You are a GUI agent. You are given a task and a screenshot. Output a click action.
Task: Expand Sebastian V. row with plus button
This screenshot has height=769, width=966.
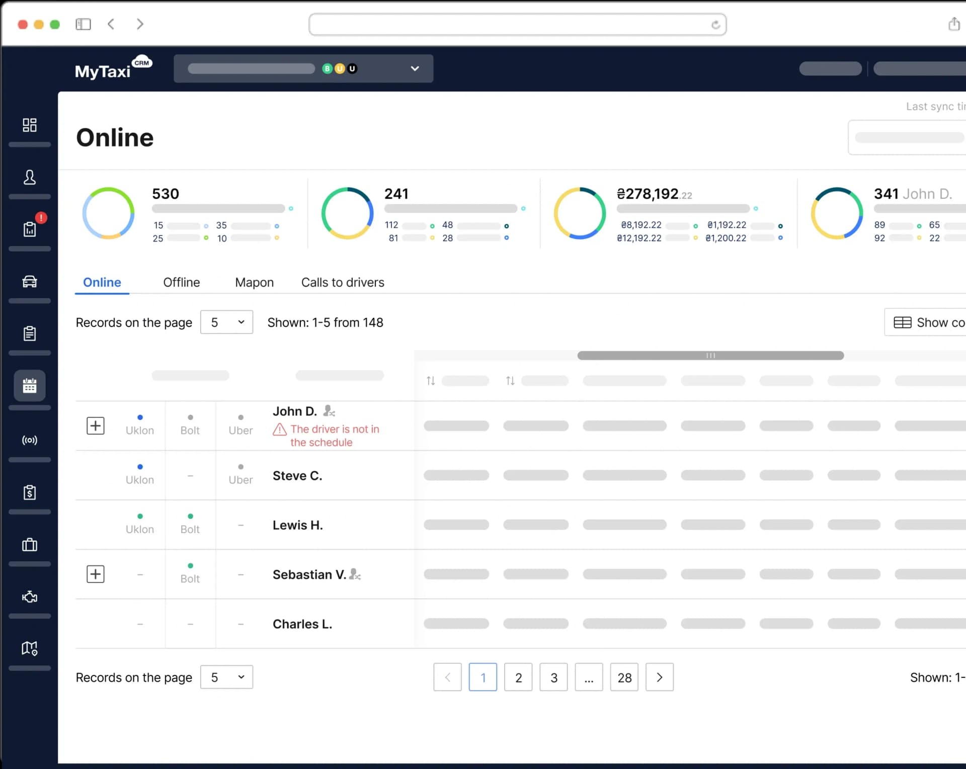click(96, 574)
